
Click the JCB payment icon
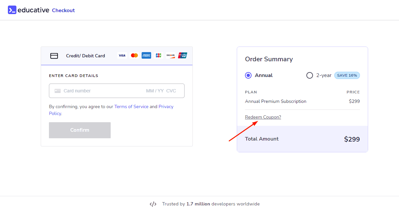(158, 55)
